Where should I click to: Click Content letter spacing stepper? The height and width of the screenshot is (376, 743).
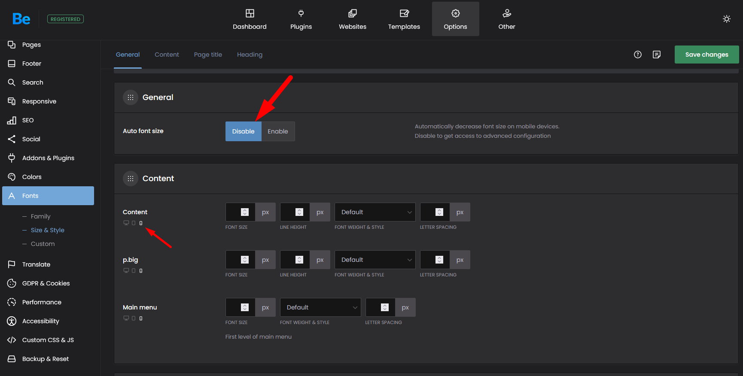[x=439, y=212]
